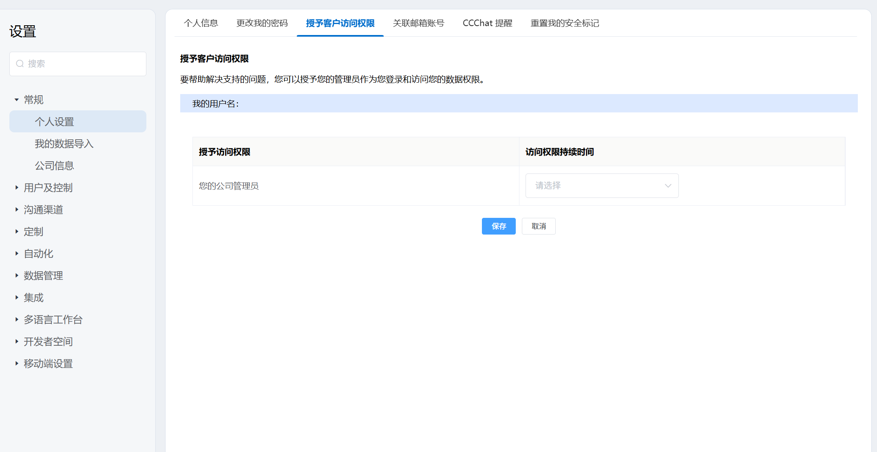Image resolution: width=877 pixels, height=452 pixels.
Task: Click the blue 保存 button
Action: (x=498, y=226)
